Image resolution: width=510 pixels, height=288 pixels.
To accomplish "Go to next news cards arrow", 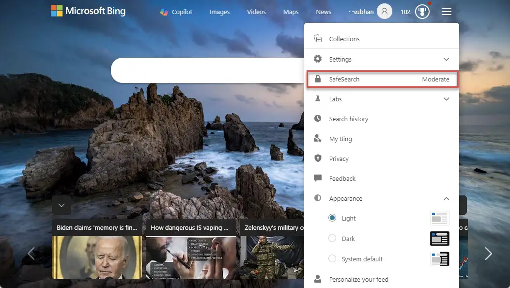I will (x=488, y=254).
